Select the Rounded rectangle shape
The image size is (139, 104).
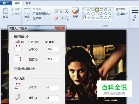pos(101,9)
